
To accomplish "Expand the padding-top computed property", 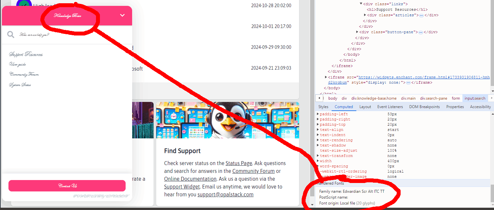I will point(318,124).
